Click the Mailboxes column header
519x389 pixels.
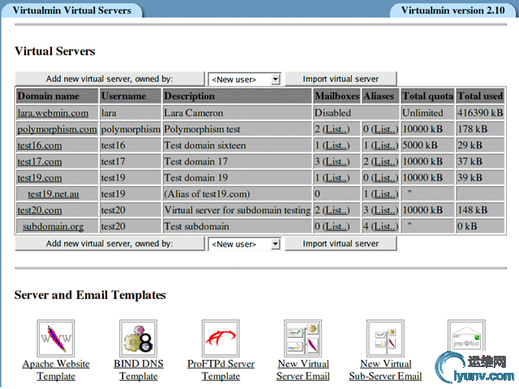(x=337, y=96)
